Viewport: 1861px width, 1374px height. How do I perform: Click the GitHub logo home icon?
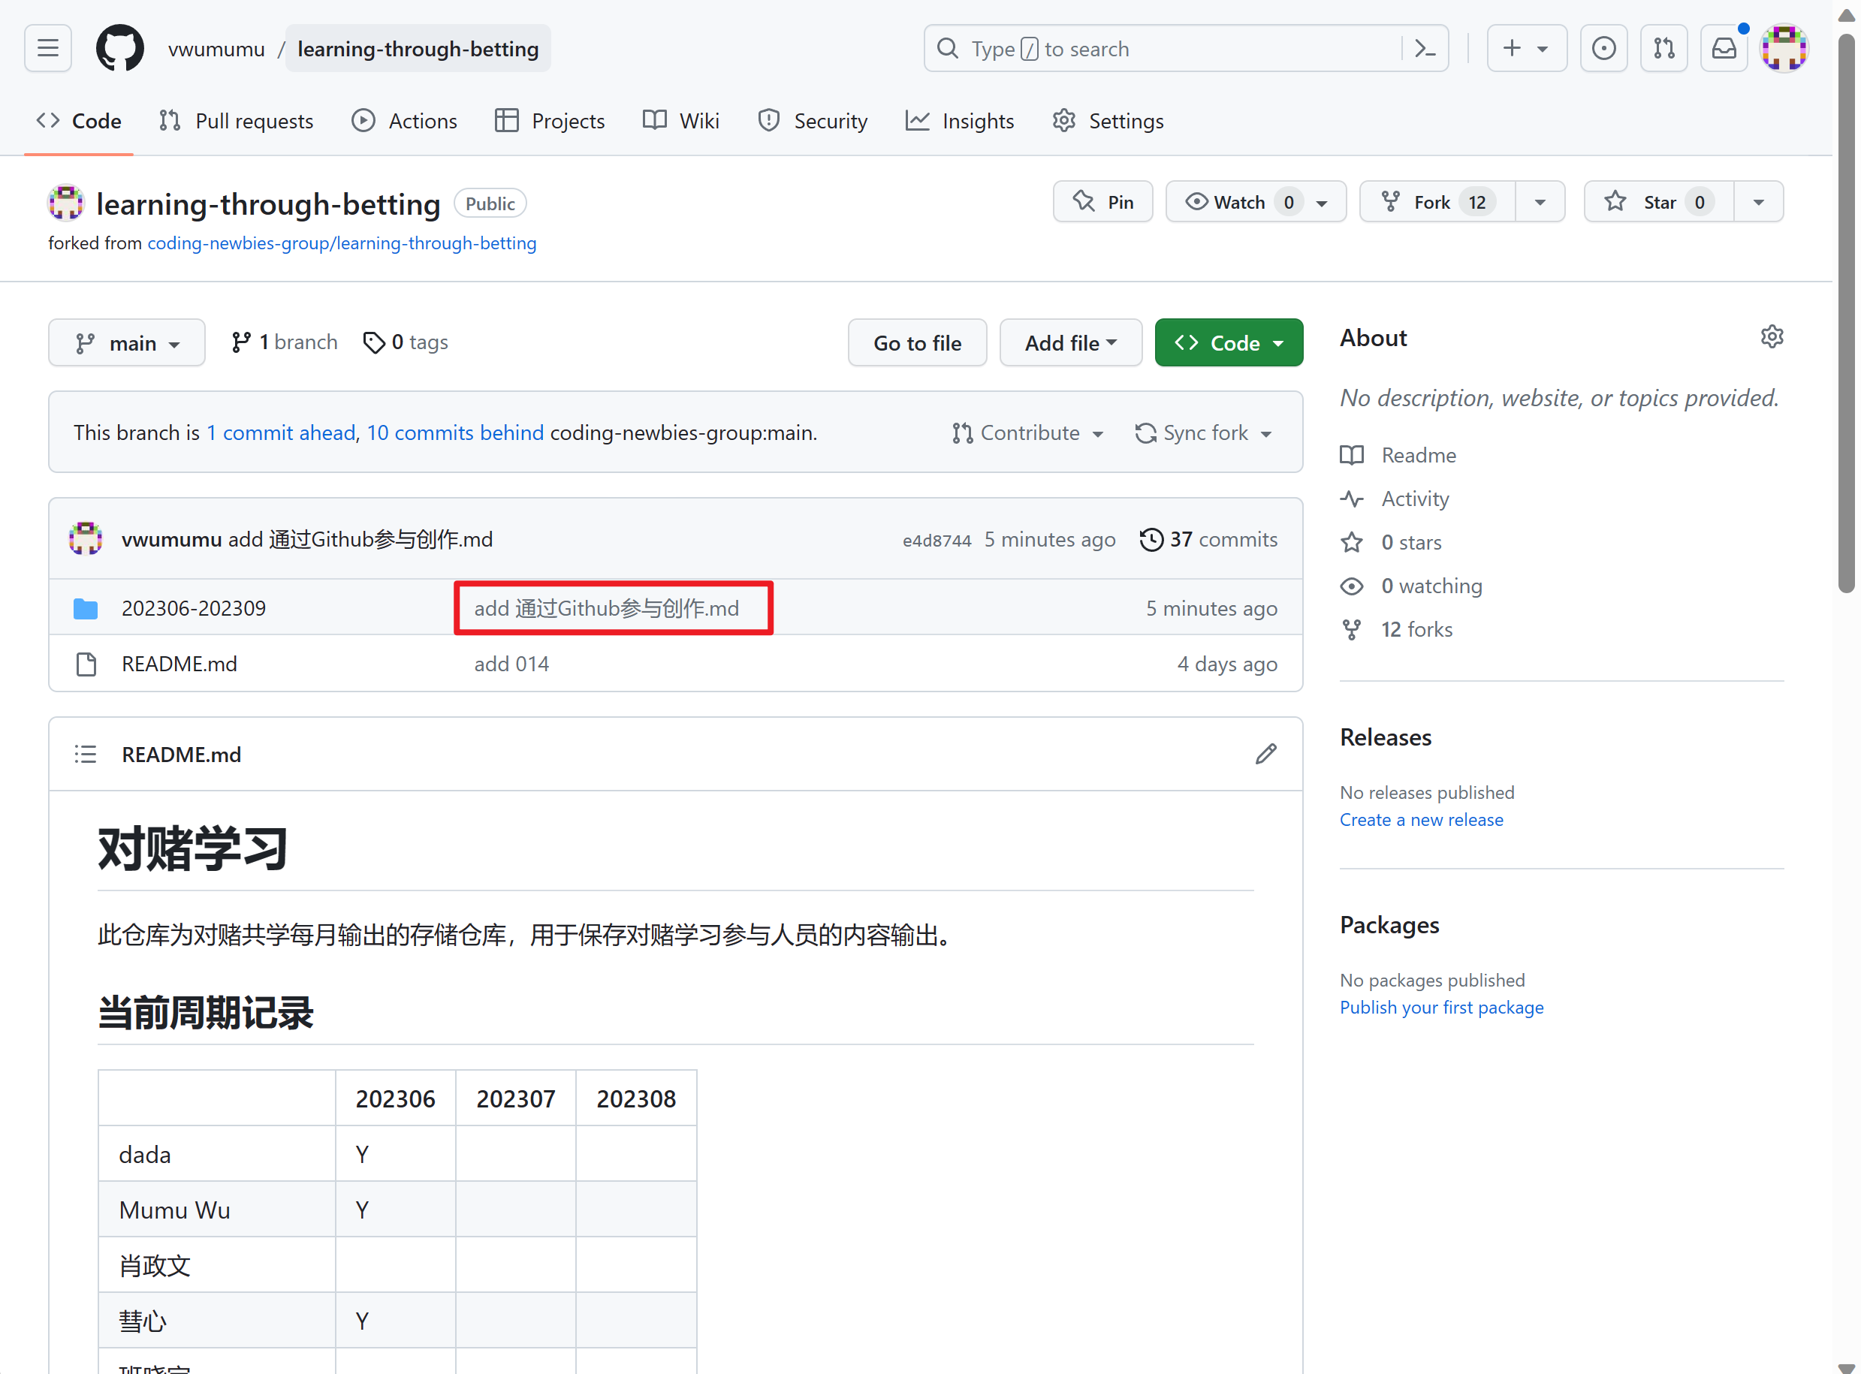(120, 48)
